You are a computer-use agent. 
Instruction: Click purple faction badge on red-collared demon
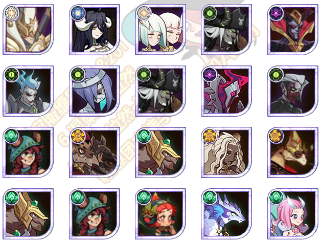276,13
